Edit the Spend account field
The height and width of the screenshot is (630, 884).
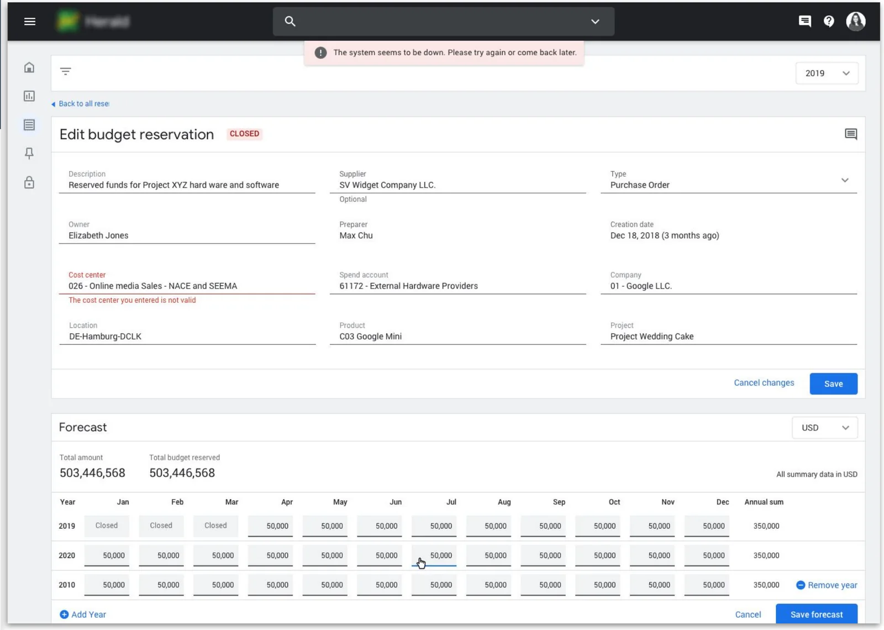click(458, 281)
